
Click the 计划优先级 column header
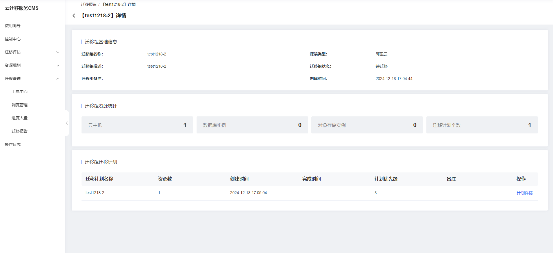click(386, 179)
